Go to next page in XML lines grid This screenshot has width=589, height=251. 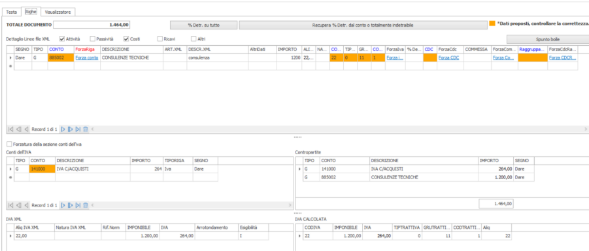pos(70,129)
